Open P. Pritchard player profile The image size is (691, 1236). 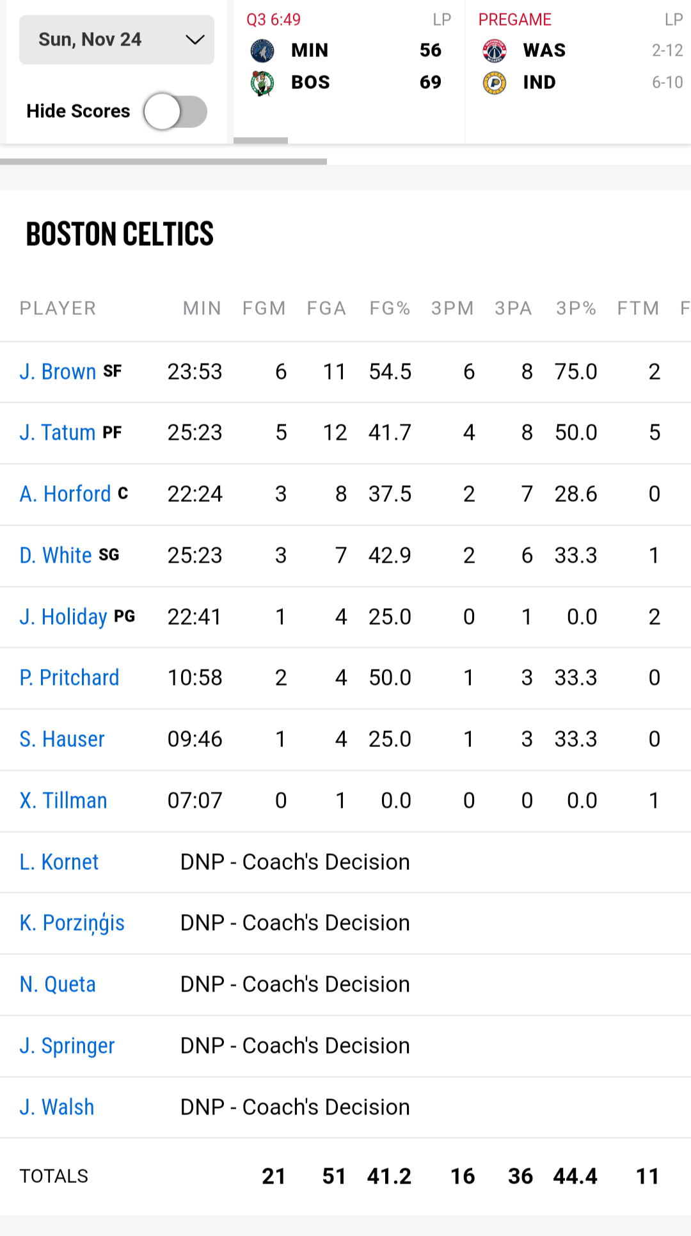point(69,677)
